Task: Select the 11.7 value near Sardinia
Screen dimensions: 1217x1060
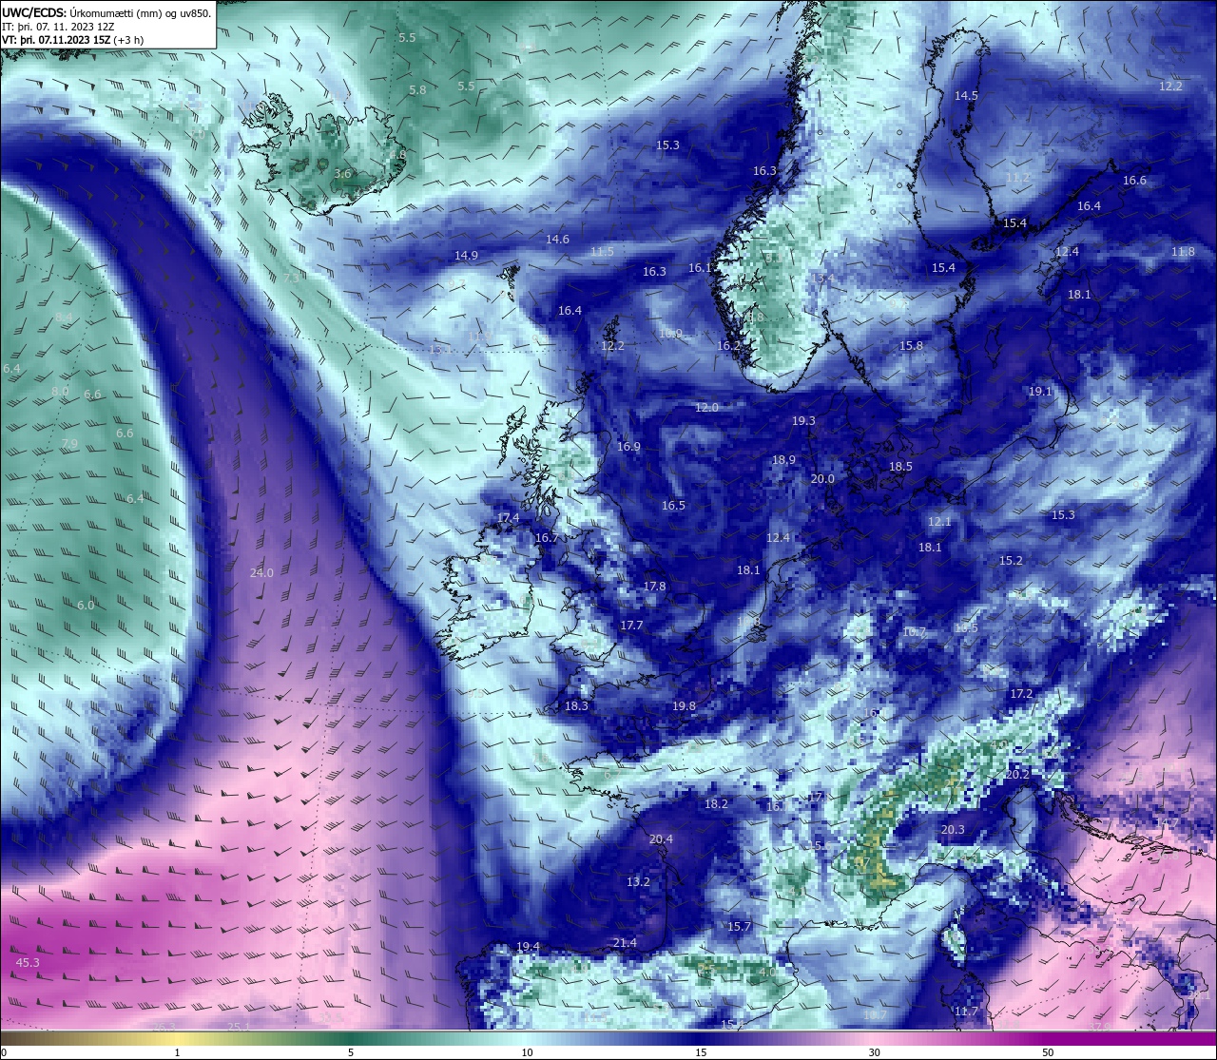Action: 966,1011
